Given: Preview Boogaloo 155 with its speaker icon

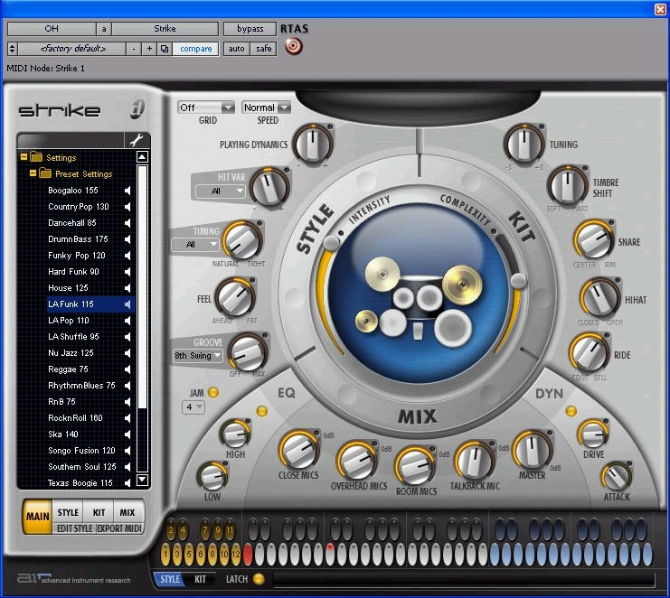Looking at the screenshot, I should pyautogui.click(x=127, y=191).
